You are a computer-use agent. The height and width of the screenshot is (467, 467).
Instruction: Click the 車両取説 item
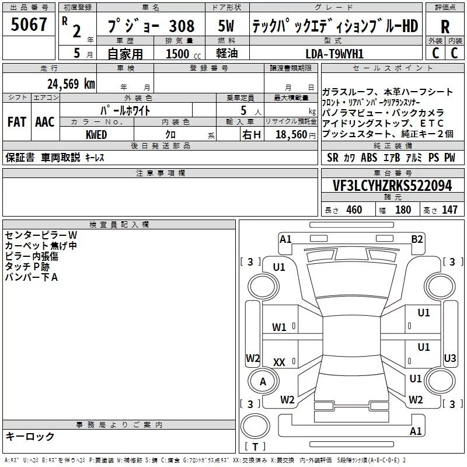coord(61,157)
